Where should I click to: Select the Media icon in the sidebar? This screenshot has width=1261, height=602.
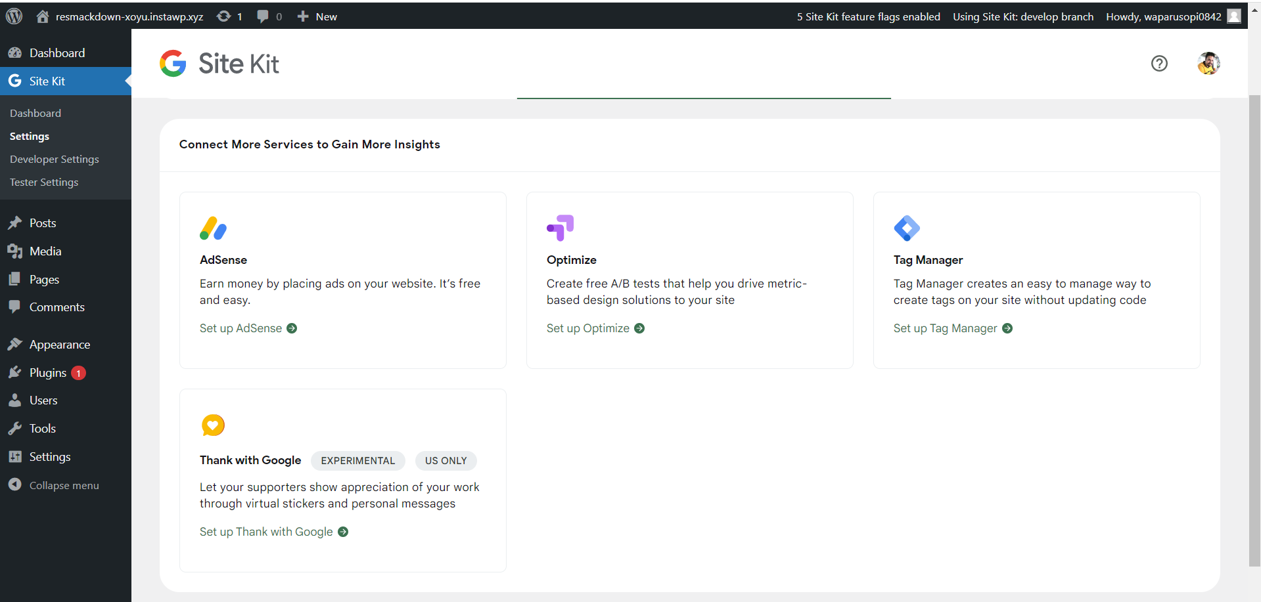pyautogui.click(x=14, y=251)
